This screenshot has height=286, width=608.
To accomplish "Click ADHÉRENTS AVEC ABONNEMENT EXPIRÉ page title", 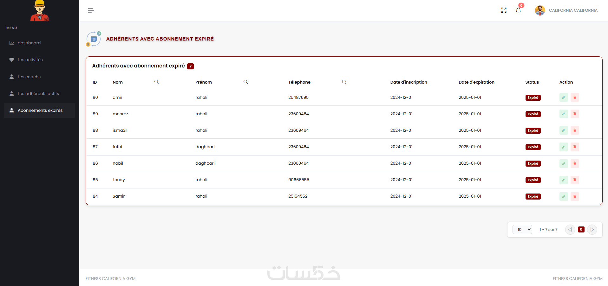I will [x=160, y=39].
